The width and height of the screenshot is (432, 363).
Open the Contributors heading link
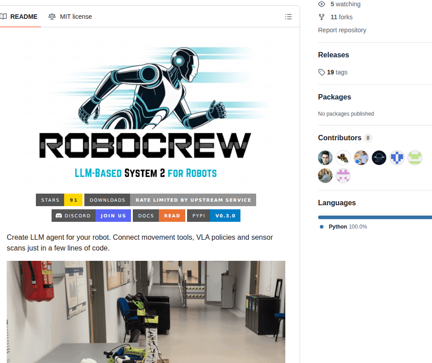[x=340, y=138]
